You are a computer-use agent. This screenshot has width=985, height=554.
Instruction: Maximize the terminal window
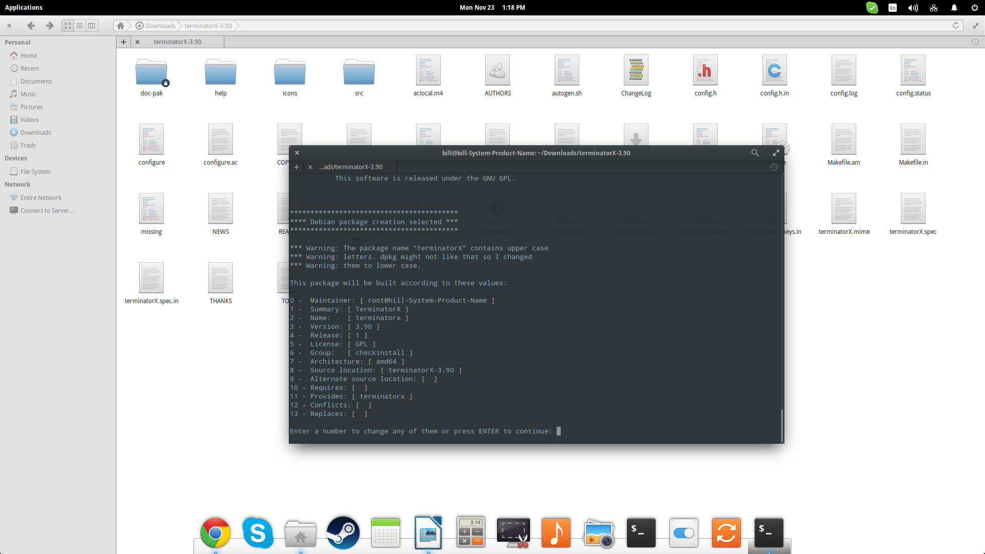pos(776,153)
